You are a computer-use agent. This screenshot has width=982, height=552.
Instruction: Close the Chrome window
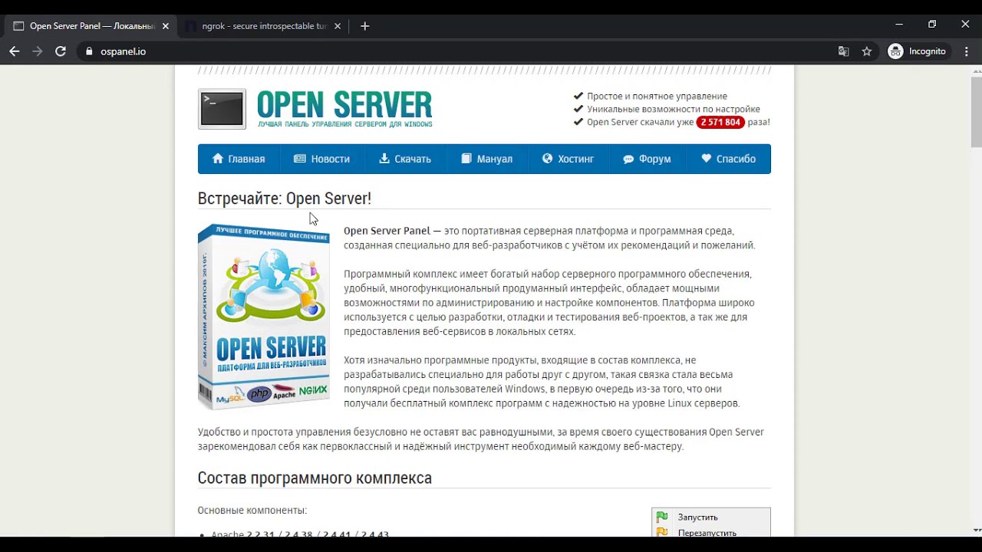965,25
